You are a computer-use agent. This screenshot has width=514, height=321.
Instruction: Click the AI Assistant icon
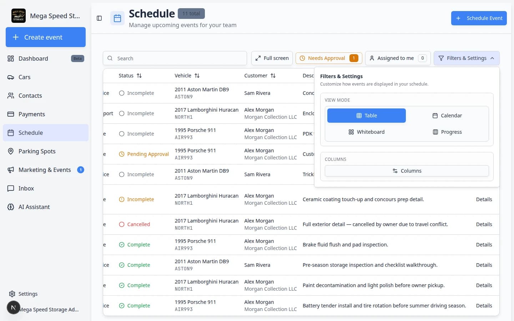click(x=11, y=207)
